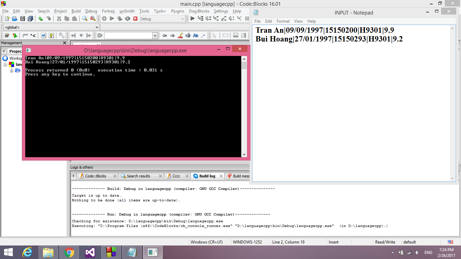Image resolution: width=461 pixels, height=259 pixels.
Task: Open the Debug build target dropdown
Action: [x=182, y=19]
